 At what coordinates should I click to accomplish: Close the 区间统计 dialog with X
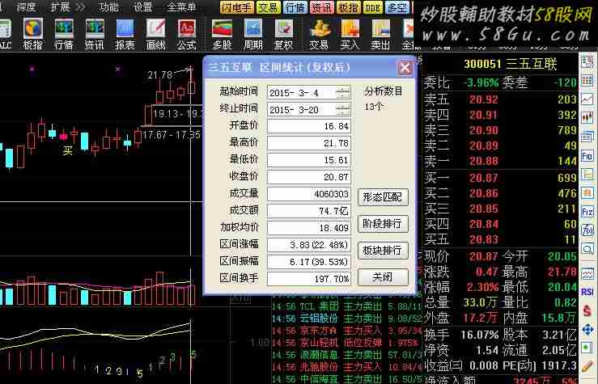pyautogui.click(x=405, y=68)
